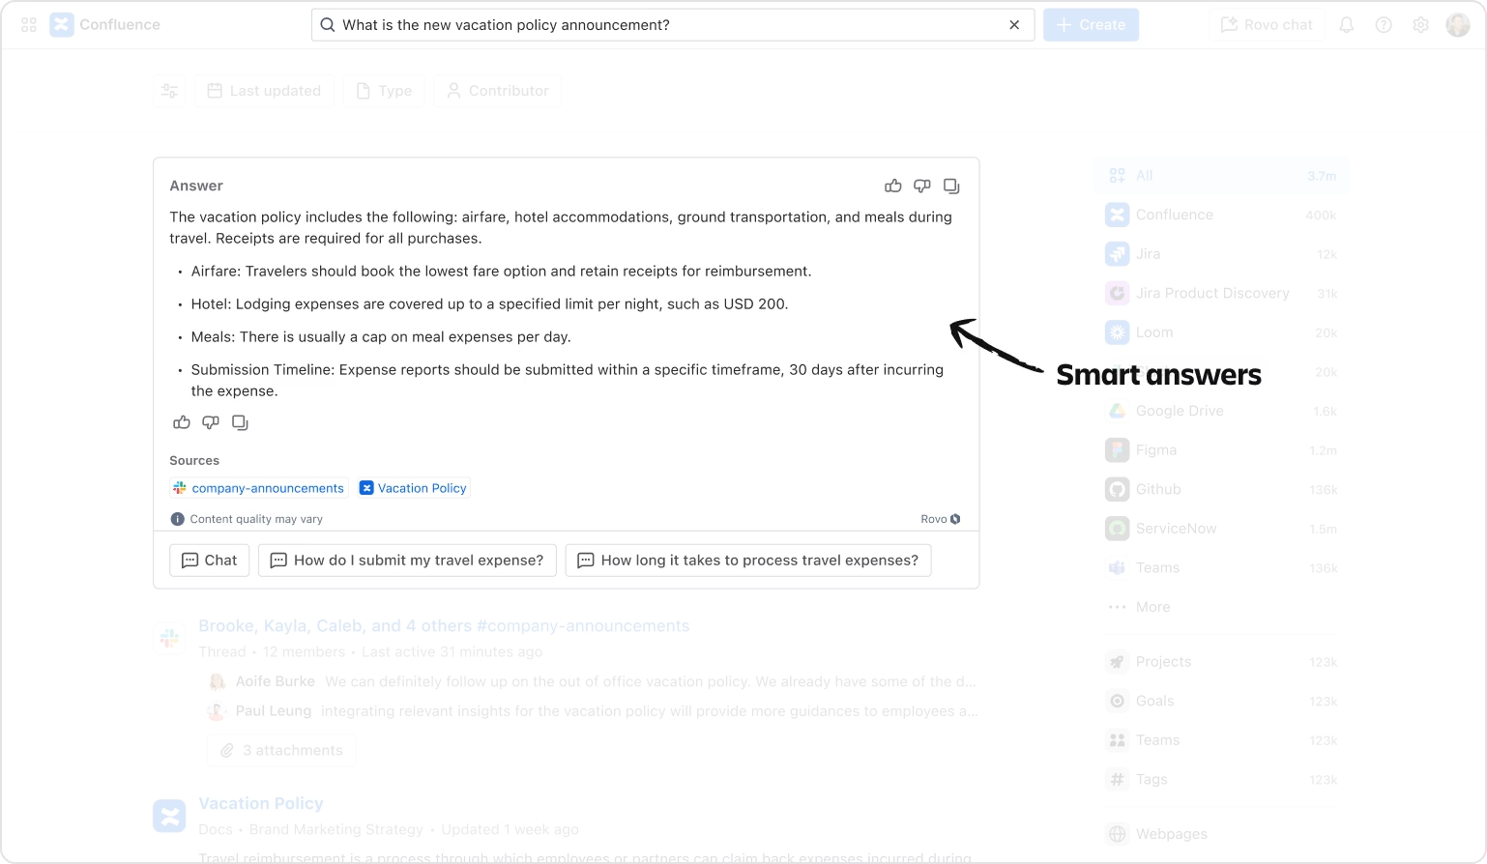Select the All results filter
The image size is (1487, 864).
coord(1222,176)
